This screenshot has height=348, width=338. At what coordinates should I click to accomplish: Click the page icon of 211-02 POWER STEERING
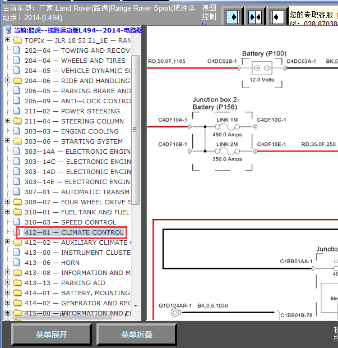(17, 111)
